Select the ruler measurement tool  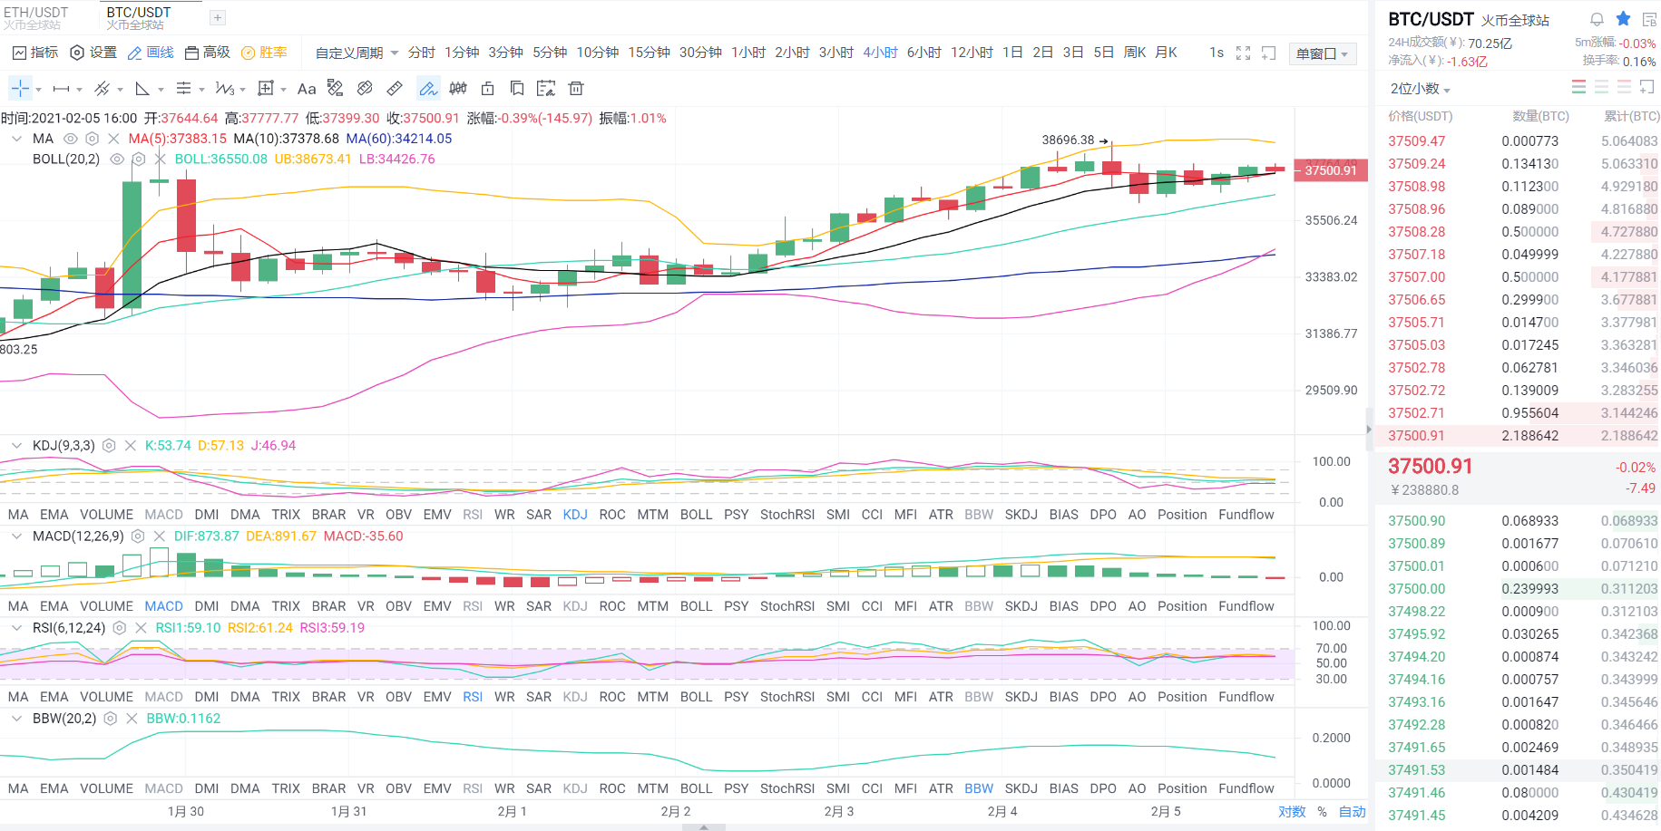(396, 88)
